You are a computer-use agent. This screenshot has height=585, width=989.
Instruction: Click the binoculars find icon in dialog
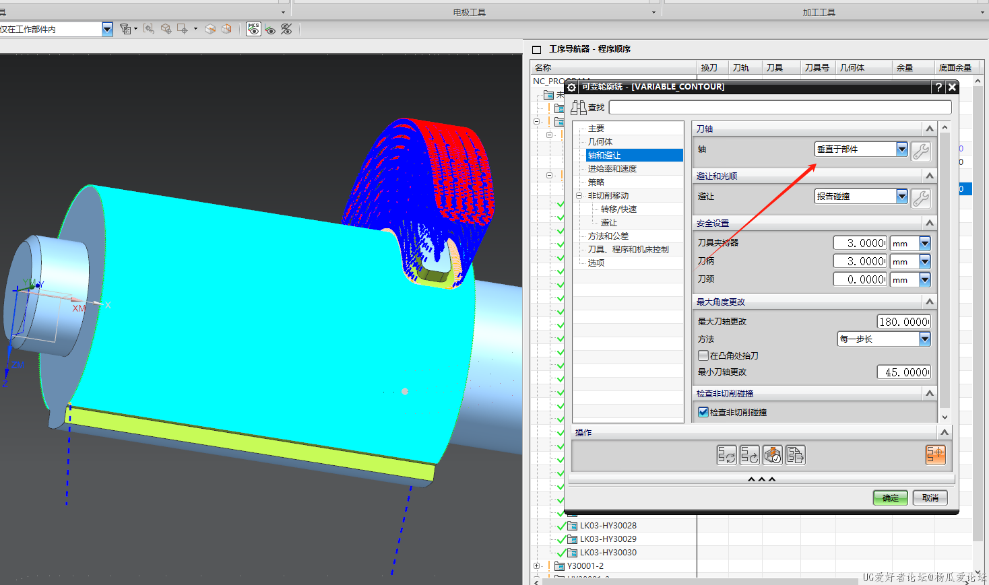pyautogui.click(x=579, y=107)
